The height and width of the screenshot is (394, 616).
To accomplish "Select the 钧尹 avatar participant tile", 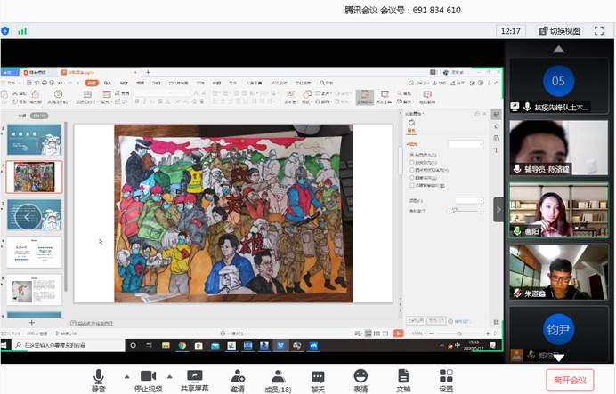I will tap(558, 334).
